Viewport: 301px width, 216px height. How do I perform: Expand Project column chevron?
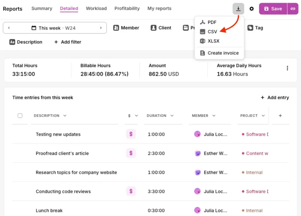(263, 115)
